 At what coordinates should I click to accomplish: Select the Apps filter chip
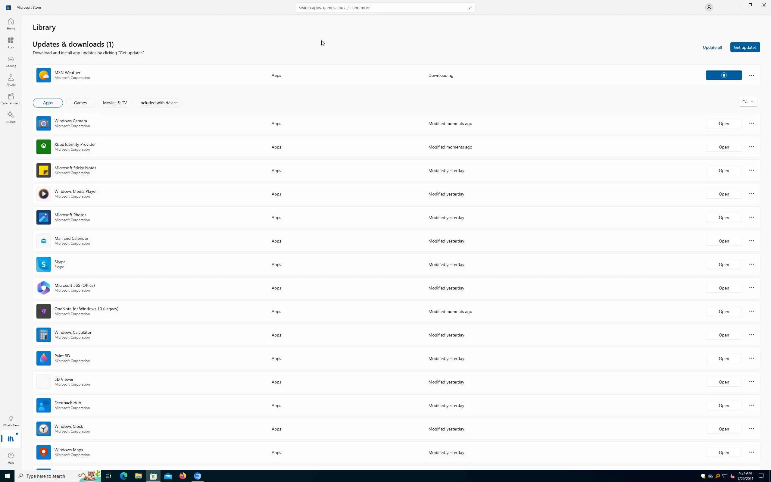point(48,103)
